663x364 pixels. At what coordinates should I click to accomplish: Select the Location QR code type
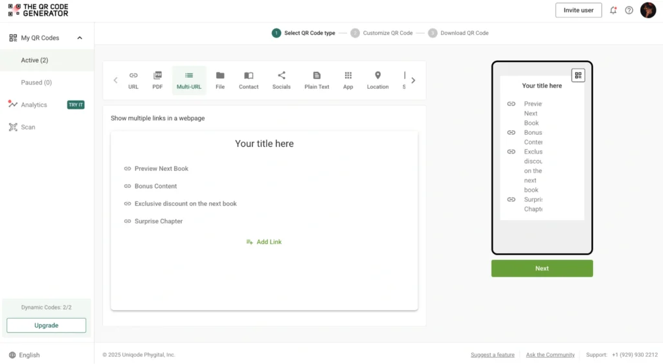pos(377,80)
